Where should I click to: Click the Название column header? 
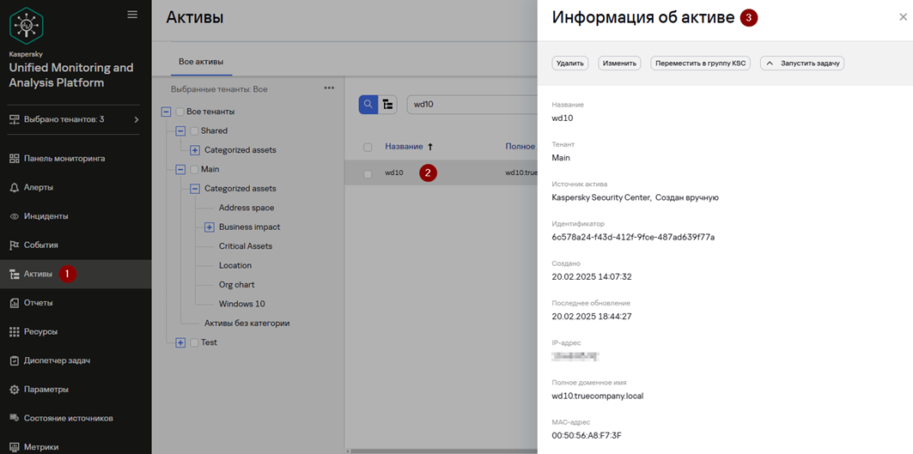click(404, 147)
